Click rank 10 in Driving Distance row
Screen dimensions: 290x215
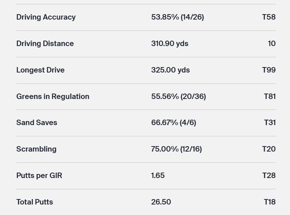coord(271,44)
